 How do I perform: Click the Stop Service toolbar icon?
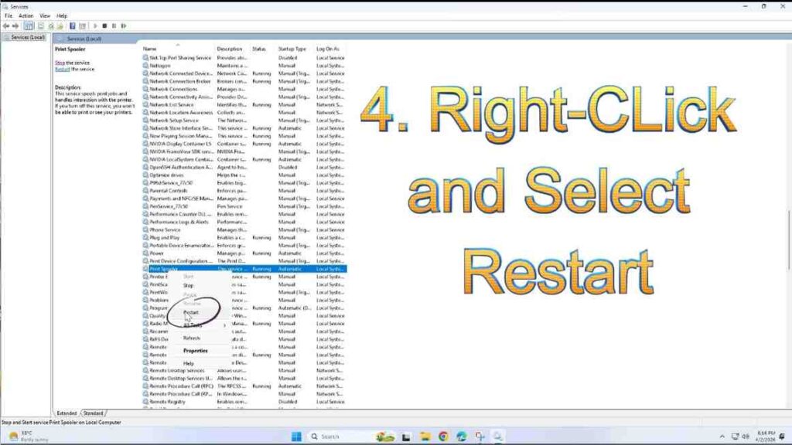(x=104, y=25)
